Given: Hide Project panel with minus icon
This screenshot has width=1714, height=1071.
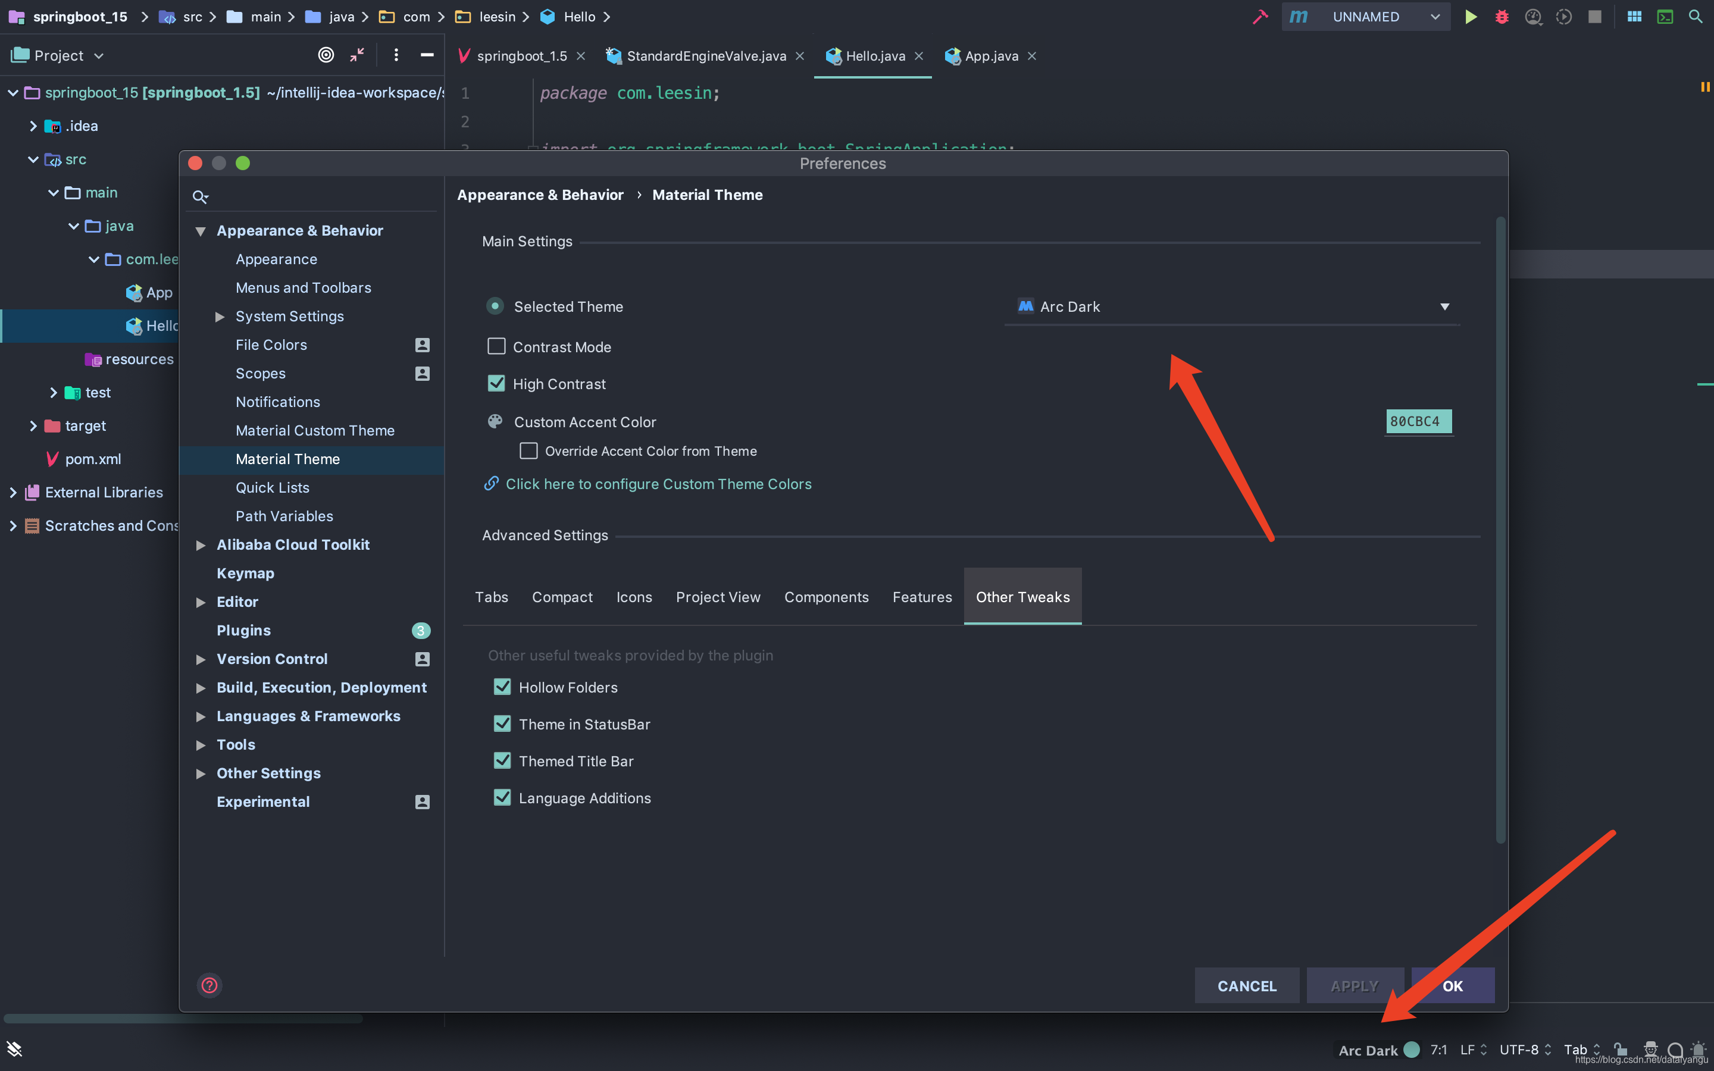Looking at the screenshot, I should tap(426, 55).
